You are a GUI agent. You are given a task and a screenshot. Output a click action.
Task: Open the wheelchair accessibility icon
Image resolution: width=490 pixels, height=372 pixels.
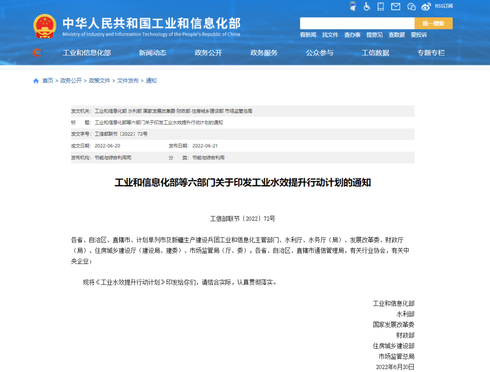click(x=367, y=6)
